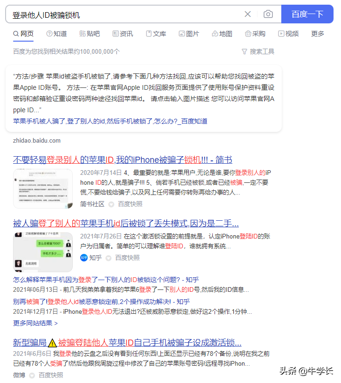Open the 文库 tab
This screenshot has height=383, width=341.
pos(156,34)
